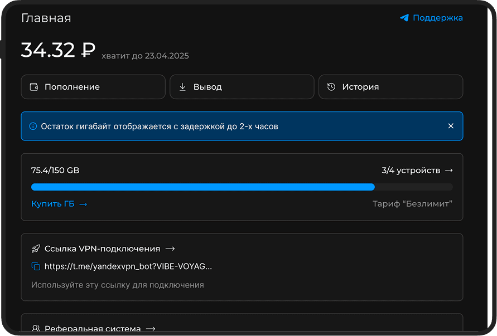Open the Вывод withdrawal button

pos(242,87)
